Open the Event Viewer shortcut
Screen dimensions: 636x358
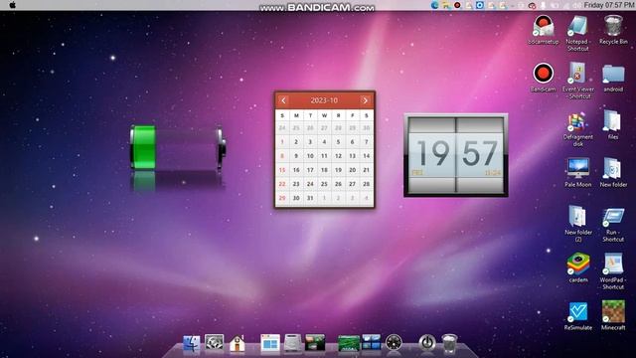point(578,81)
